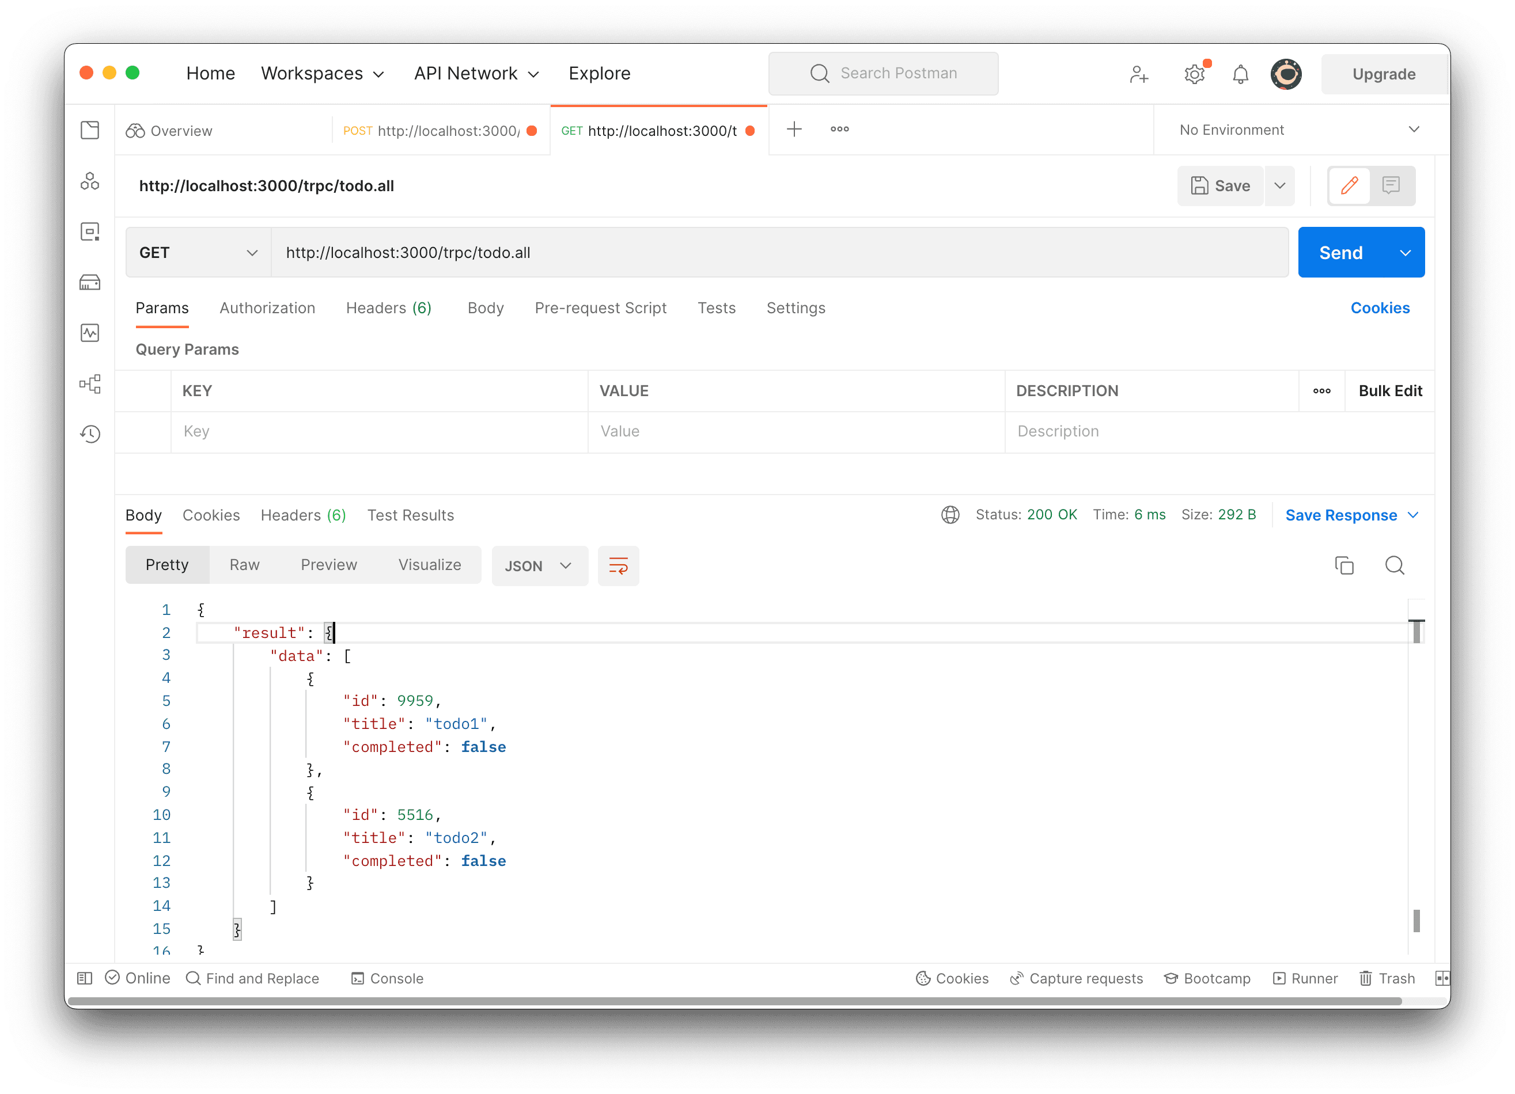This screenshot has width=1515, height=1094.
Task: Select the Pretty view mode
Action: (167, 566)
